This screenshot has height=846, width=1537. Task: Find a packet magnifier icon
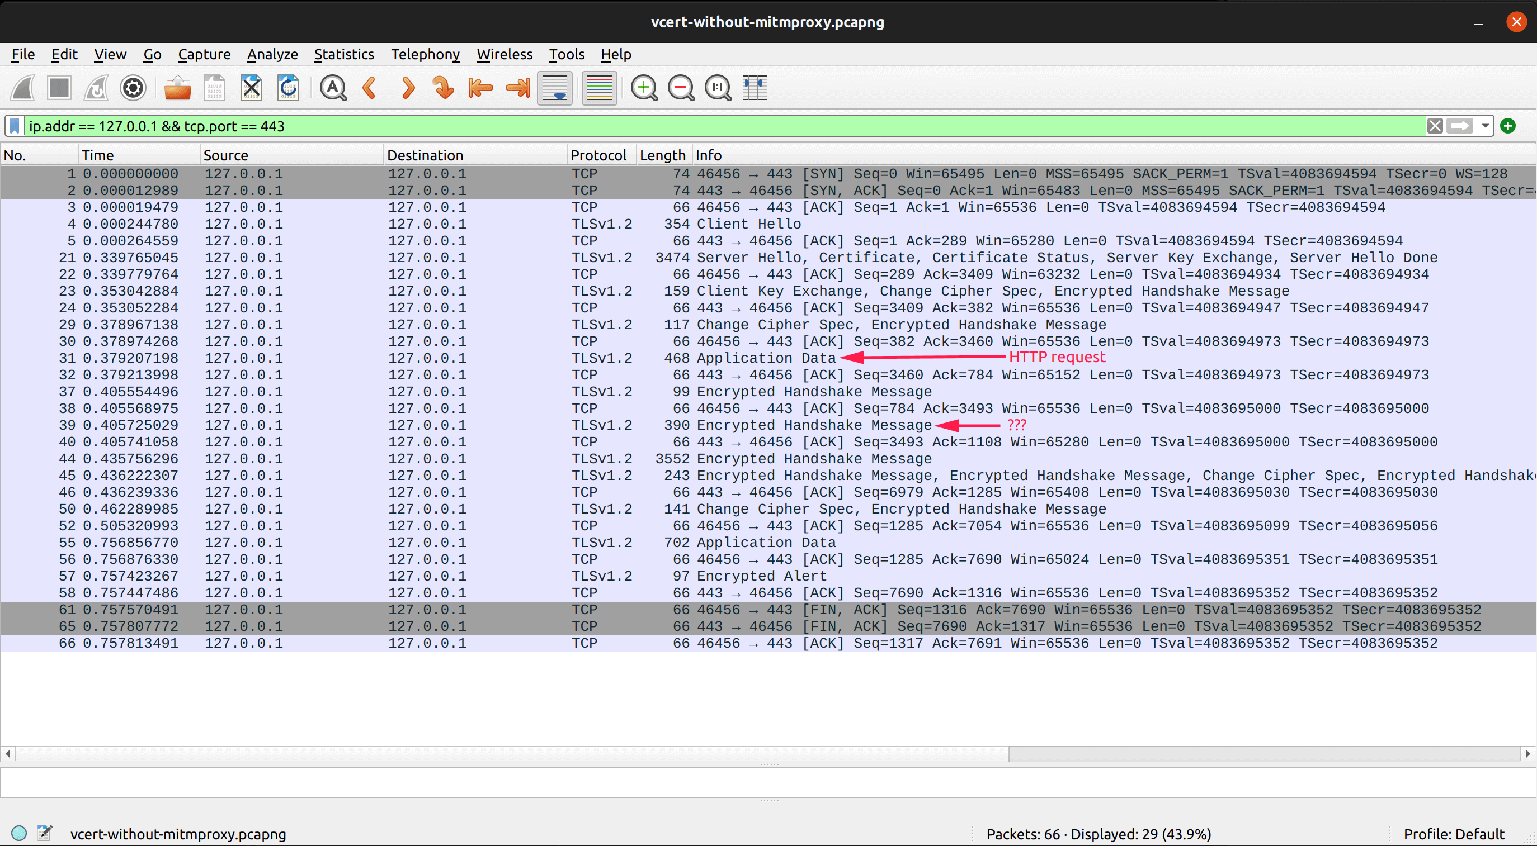tap(333, 88)
